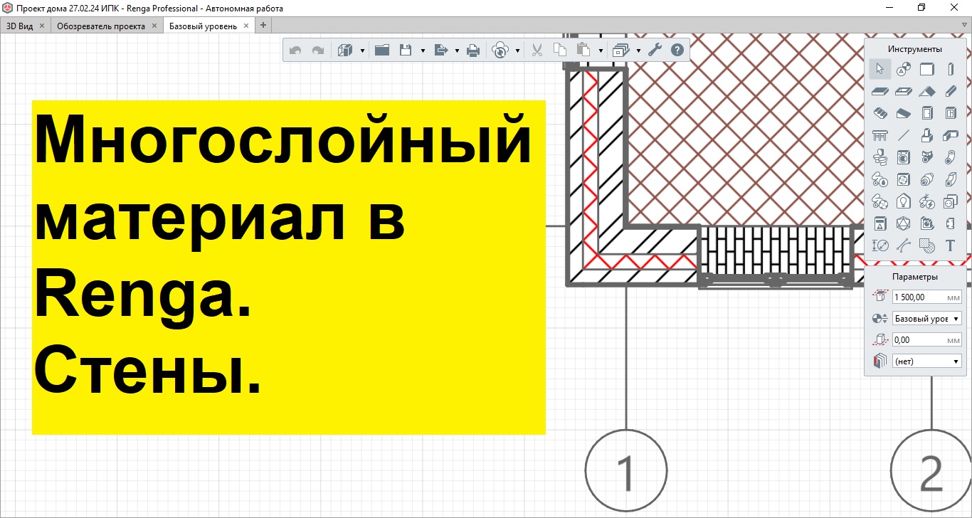This screenshot has height=518, width=972.
Task: Click the Styles/windows stack icon
Action: pyautogui.click(x=620, y=50)
